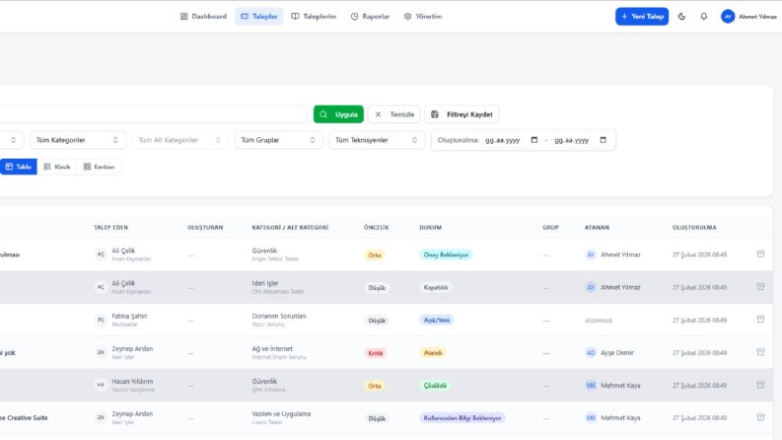Switch to the Talepler tab
Viewport: 782px width, 440px height.
pyautogui.click(x=258, y=17)
